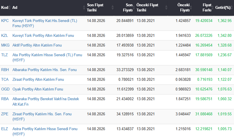234x137 pixels.
Task: Open Albaraka Portföy Bereket Vakfı'na Destek fund
Action: coord(46,102)
